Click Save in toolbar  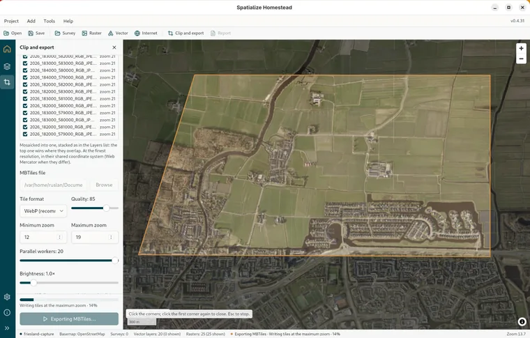pyautogui.click(x=36, y=33)
